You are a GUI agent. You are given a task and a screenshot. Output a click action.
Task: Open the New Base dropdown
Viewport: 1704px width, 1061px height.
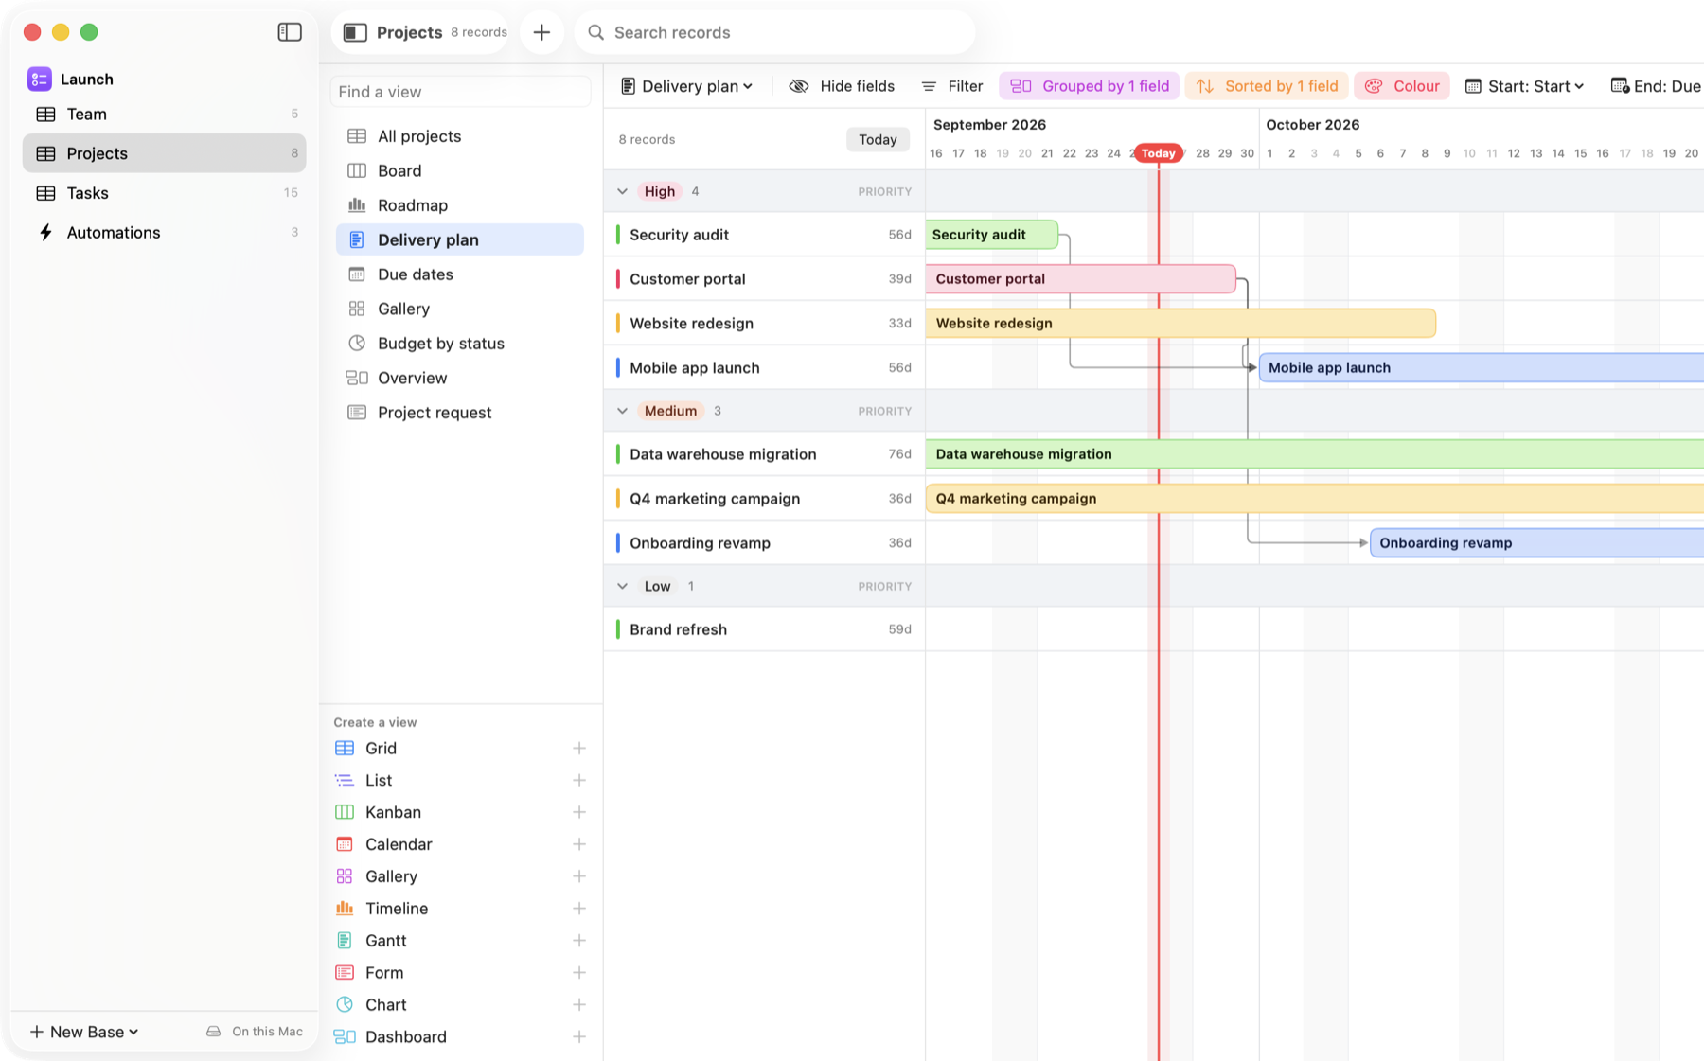84,1032
